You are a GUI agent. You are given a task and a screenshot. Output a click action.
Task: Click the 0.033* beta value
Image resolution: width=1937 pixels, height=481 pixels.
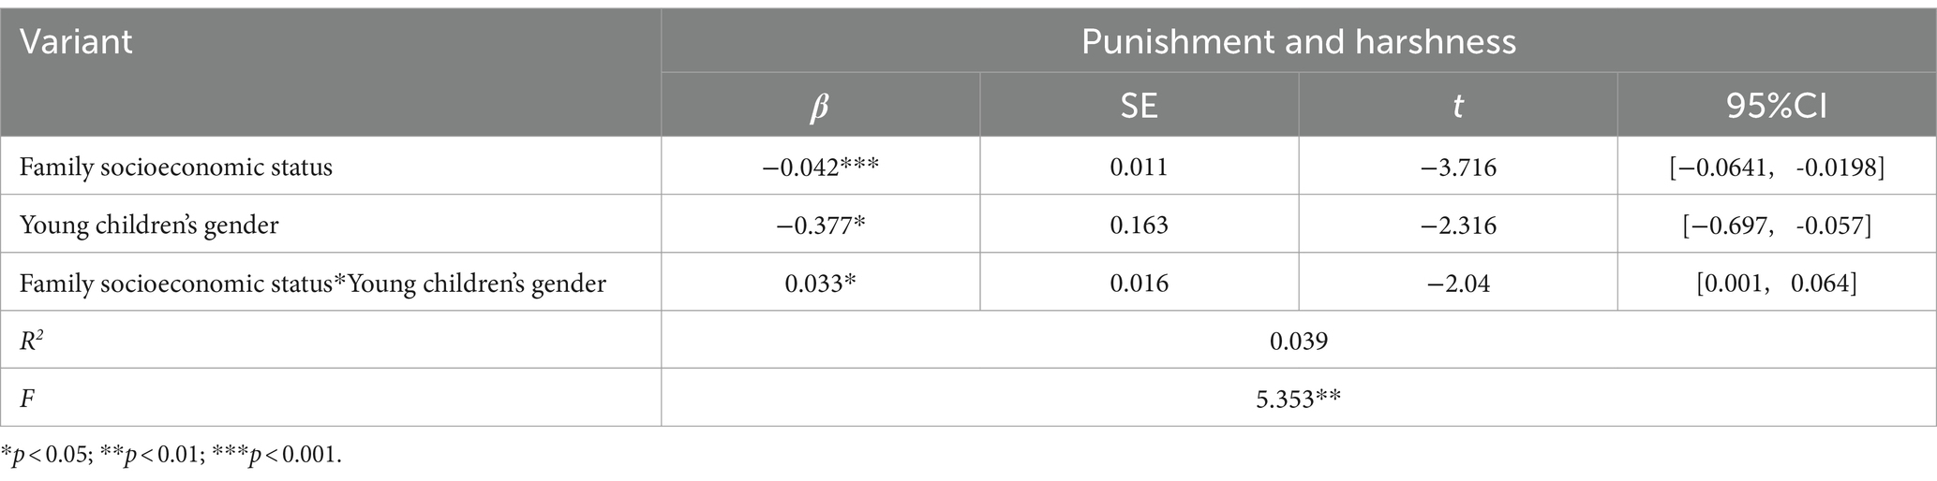click(820, 283)
